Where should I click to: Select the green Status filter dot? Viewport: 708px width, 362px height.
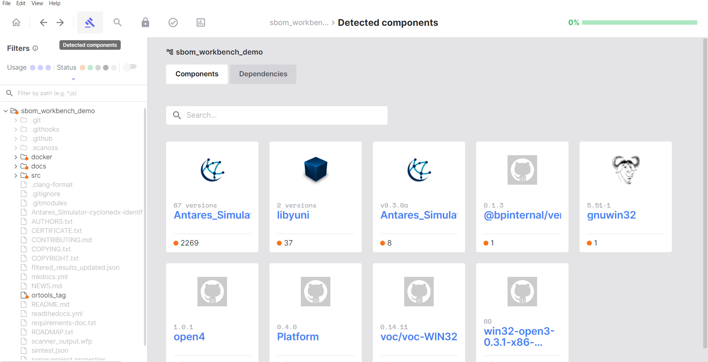point(90,67)
